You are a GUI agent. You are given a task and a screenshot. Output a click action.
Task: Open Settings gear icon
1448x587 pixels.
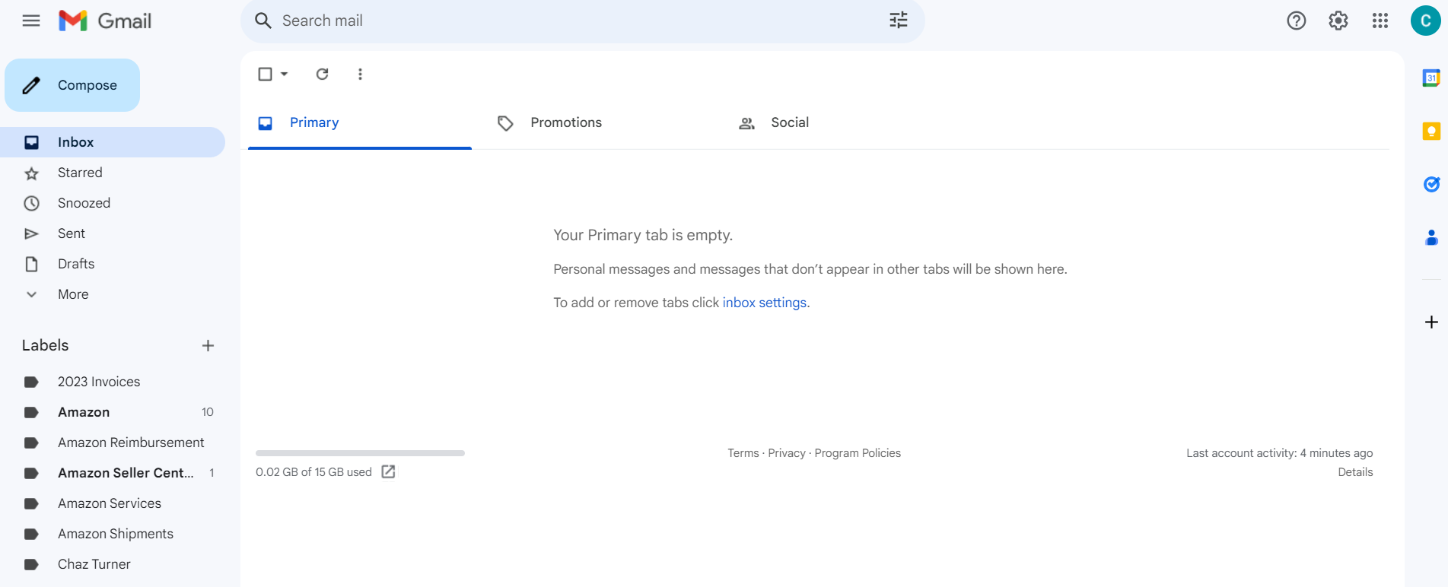coord(1338,21)
